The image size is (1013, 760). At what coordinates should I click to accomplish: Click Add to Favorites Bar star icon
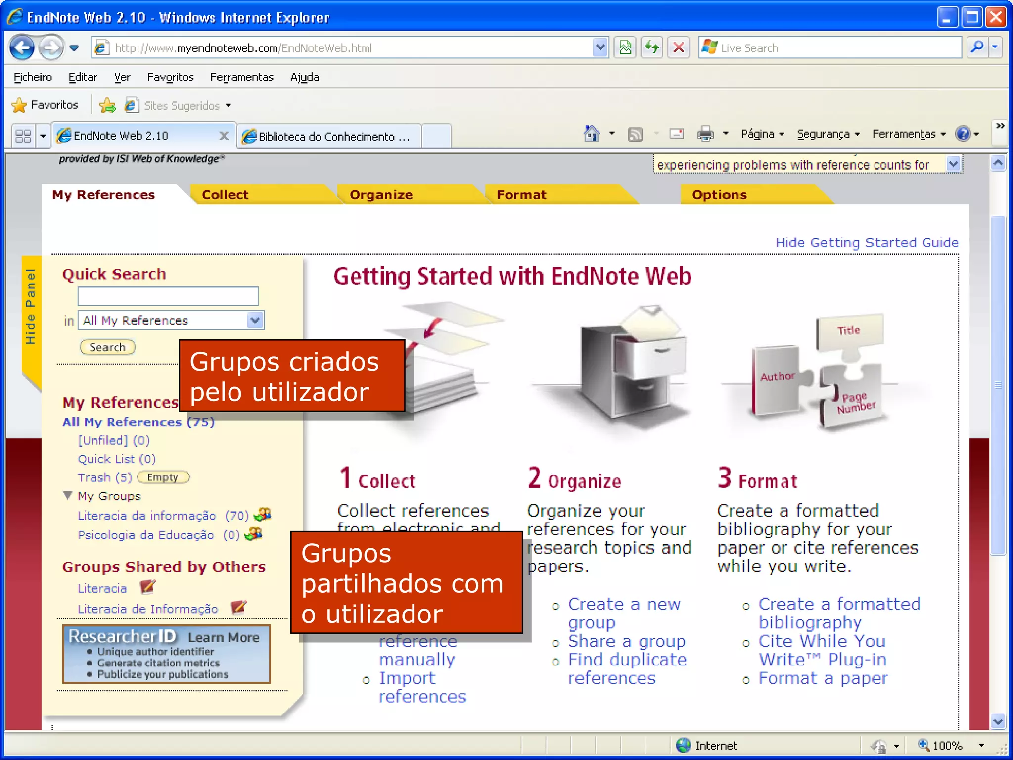[x=107, y=105]
